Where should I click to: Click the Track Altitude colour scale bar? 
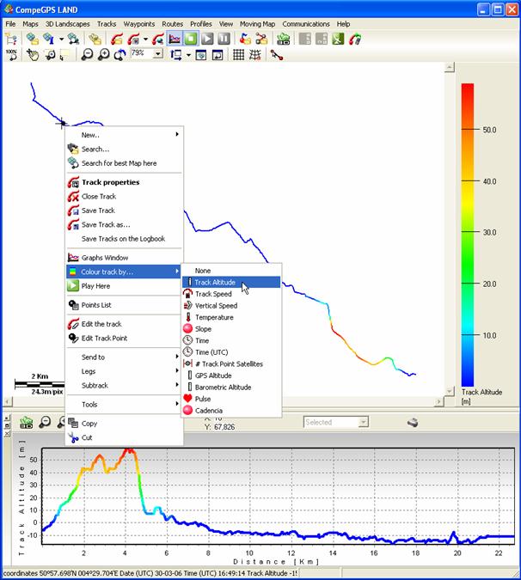468,235
